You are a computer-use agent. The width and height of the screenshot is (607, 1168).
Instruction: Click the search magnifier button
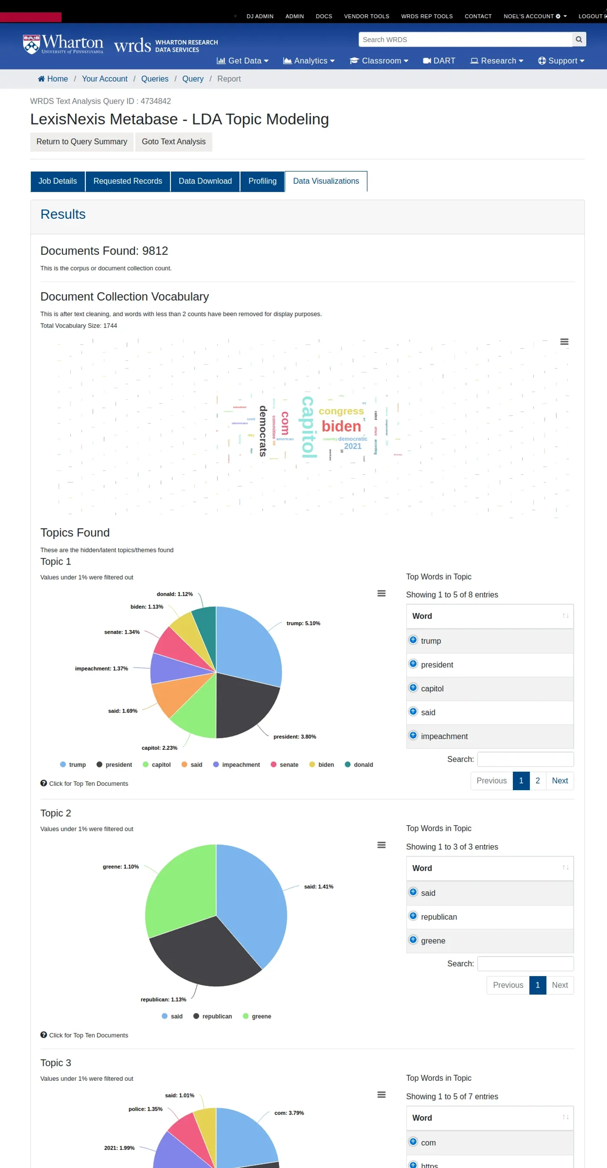click(x=578, y=39)
